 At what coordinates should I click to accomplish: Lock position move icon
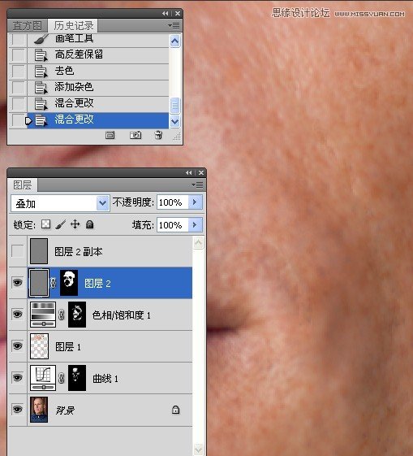(x=75, y=224)
